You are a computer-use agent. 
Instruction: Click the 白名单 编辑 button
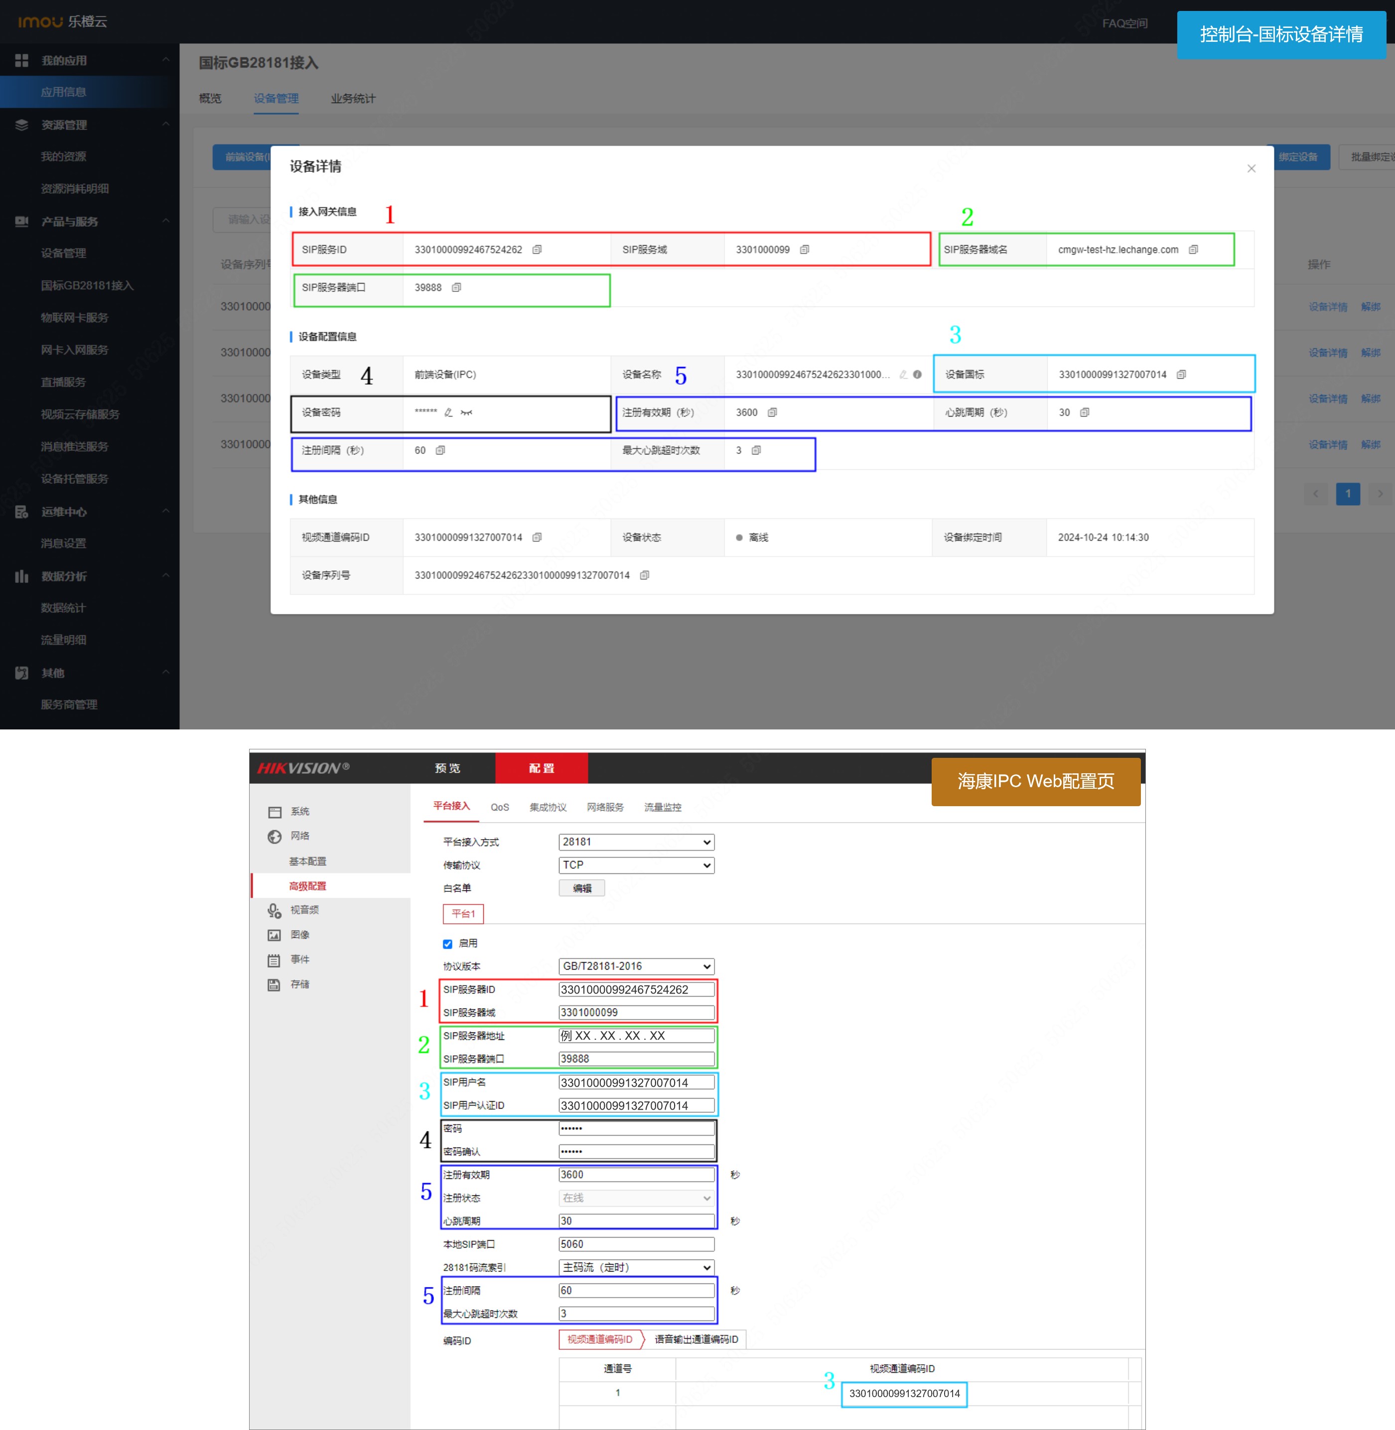click(x=582, y=888)
